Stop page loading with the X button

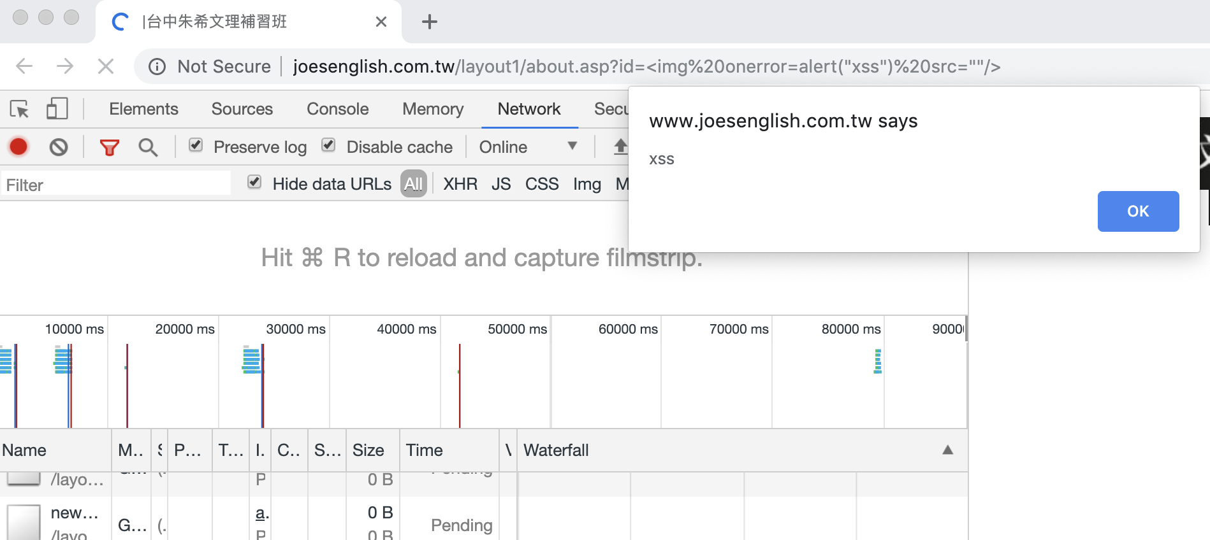[x=106, y=66]
